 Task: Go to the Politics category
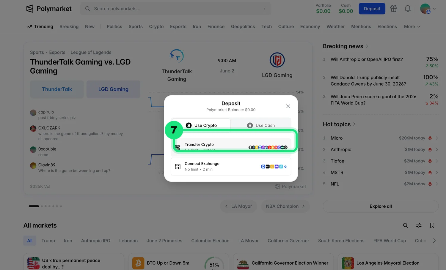click(114, 26)
